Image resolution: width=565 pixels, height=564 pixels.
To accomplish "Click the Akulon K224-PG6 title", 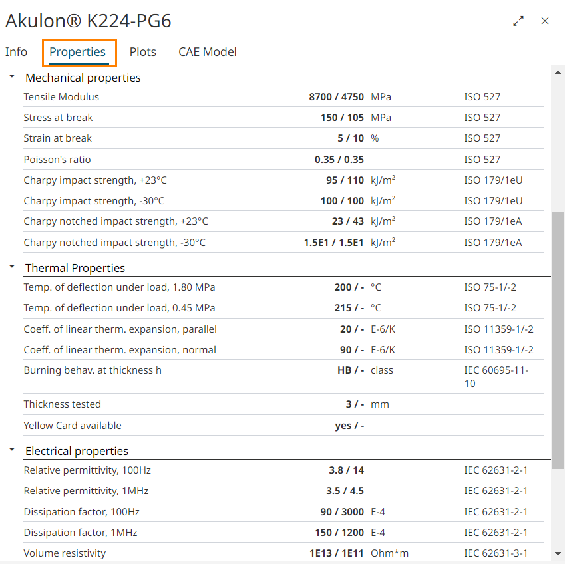I will pos(89,21).
